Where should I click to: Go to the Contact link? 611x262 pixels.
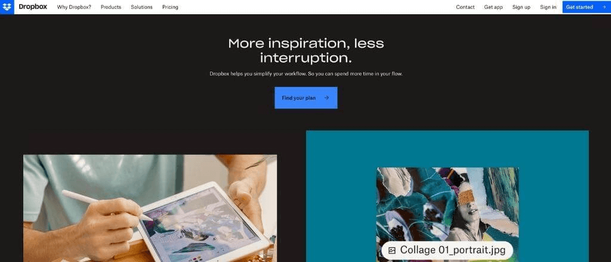tap(465, 7)
